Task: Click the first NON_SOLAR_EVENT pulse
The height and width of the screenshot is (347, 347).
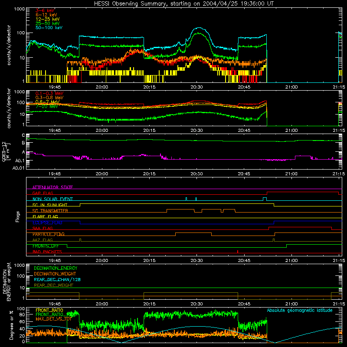Action: pos(187,199)
